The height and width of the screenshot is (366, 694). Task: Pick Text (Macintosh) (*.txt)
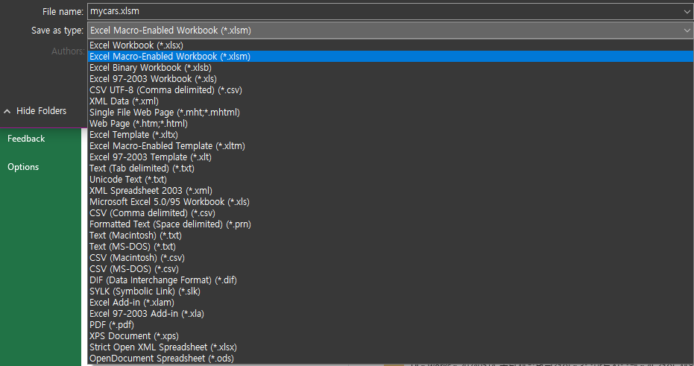[x=391, y=236]
